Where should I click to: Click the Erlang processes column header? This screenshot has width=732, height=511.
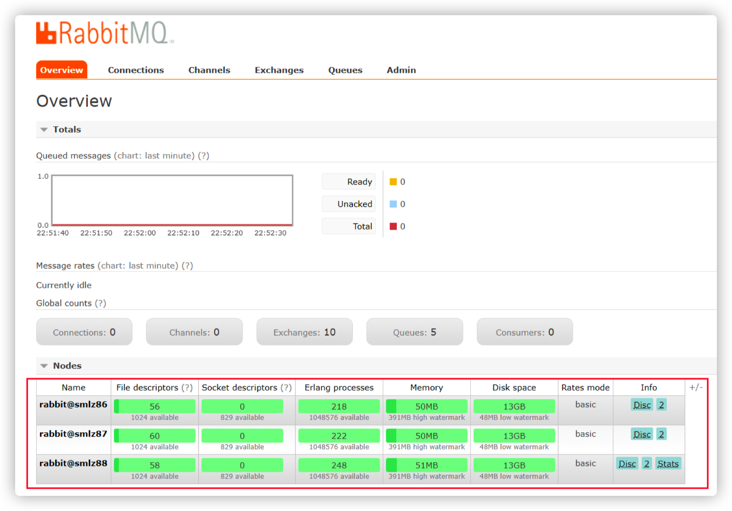click(339, 388)
